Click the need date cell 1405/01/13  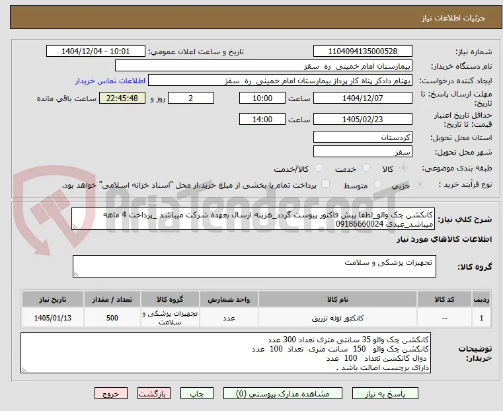coord(53,318)
